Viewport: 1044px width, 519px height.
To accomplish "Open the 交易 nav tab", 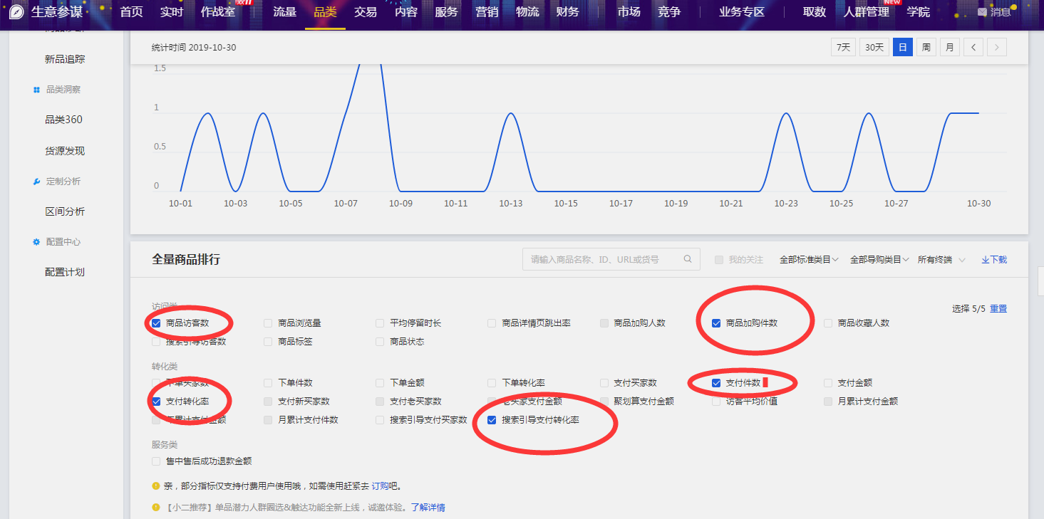I will tap(366, 12).
